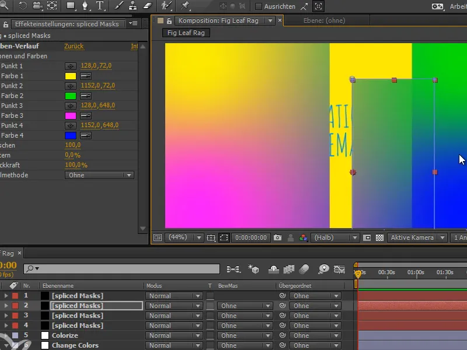The height and width of the screenshot is (350, 467).
Task: Open the yellow Farbe 1 color swatch
Action: tap(71, 76)
